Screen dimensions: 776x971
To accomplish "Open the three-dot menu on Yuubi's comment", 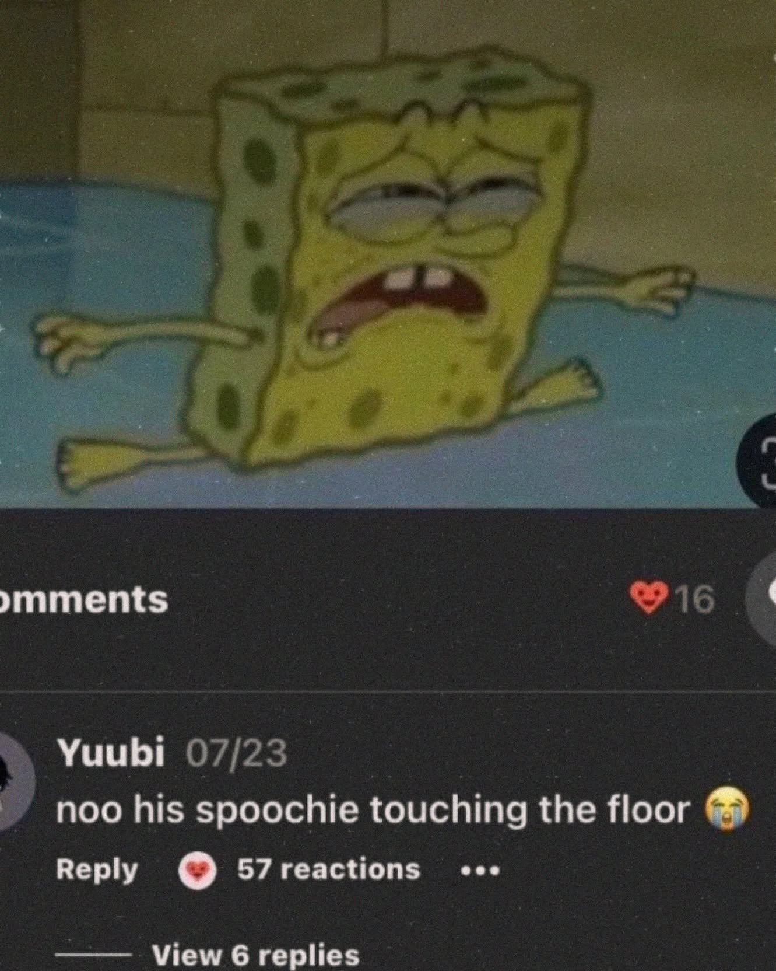I will (480, 871).
